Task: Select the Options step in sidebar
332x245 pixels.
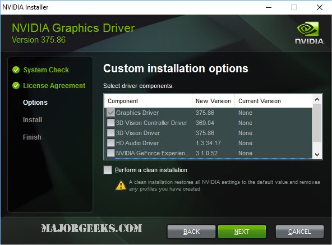Action: tap(35, 103)
